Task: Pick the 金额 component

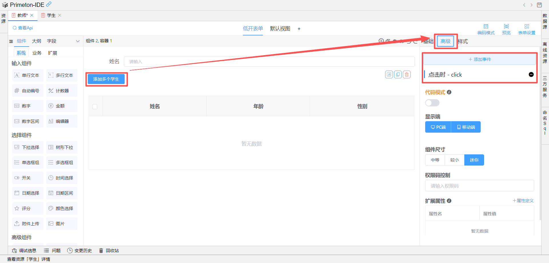Action: [x=62, y=106]
